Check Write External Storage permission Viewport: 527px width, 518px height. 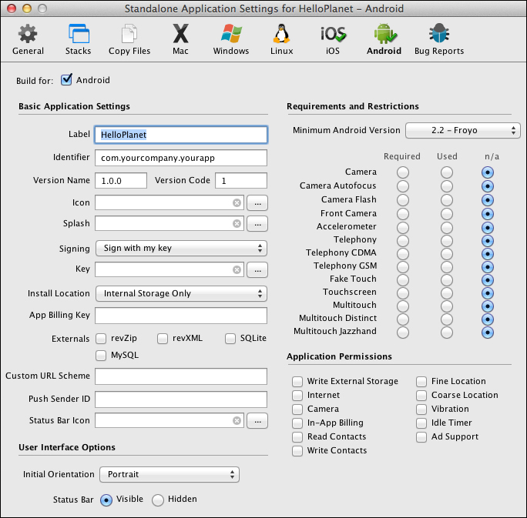[297, 382]
